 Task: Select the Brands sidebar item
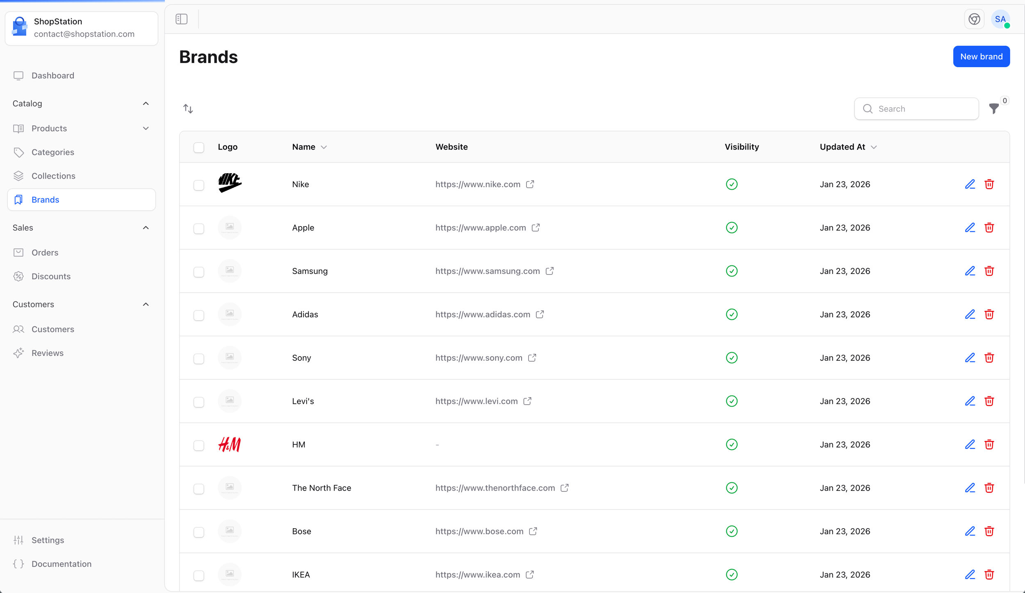(81, 200)
